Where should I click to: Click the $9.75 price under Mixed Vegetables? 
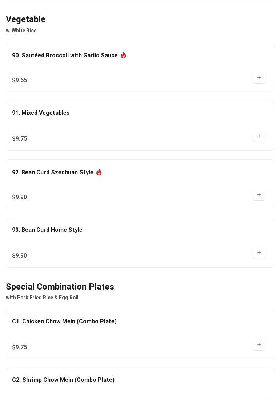click(x=20, y=139)
